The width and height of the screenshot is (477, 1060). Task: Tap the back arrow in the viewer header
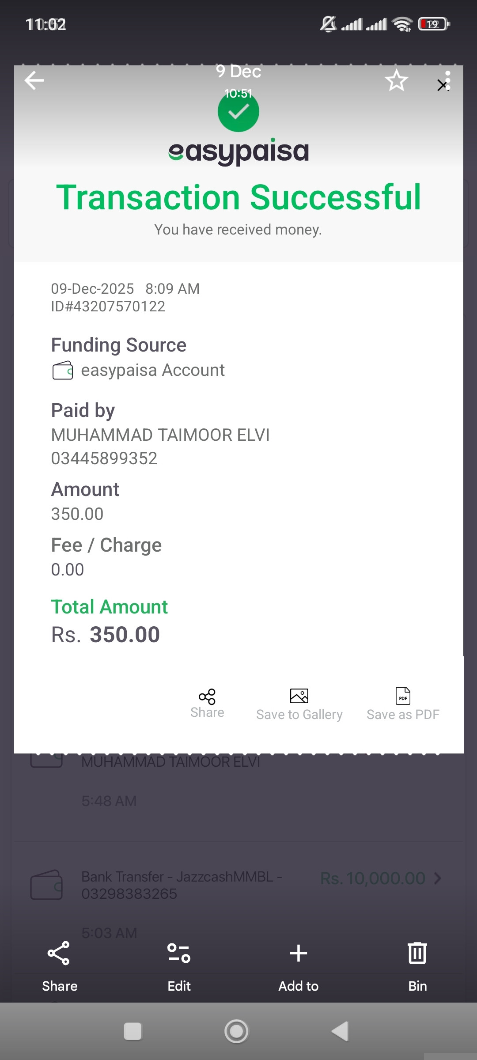click(x=34, y=80)
